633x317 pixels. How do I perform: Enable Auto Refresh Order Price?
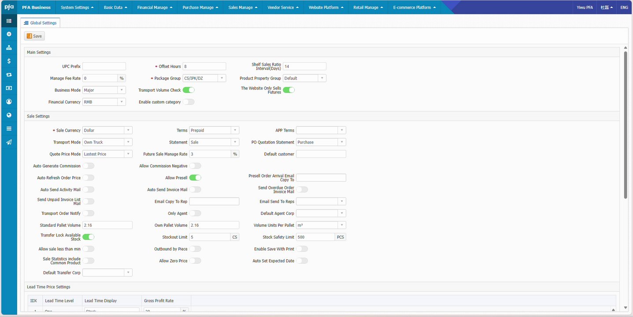pyautogui.click(x=89, y=178)
